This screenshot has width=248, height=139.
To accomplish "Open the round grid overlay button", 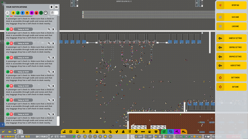I will [x=90, y=136].
